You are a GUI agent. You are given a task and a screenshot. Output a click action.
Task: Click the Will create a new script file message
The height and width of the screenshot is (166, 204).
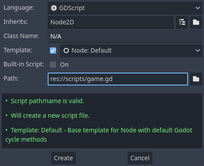[x=50, y=116]
